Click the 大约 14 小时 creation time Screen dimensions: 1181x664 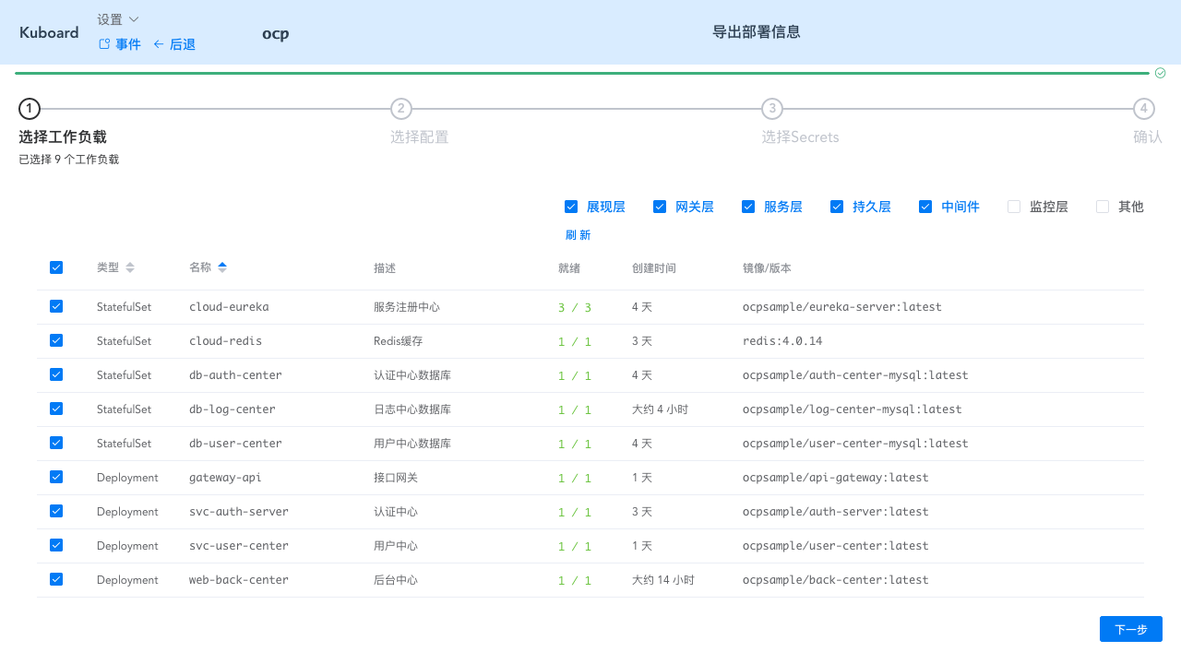pos(663,580)
